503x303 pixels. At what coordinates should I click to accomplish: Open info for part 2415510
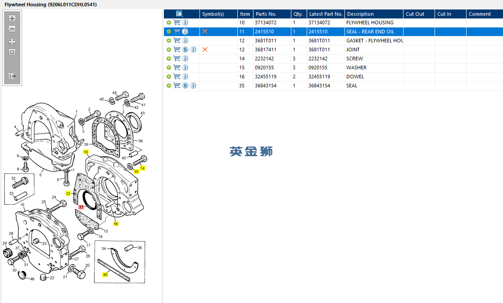(185, 32)
